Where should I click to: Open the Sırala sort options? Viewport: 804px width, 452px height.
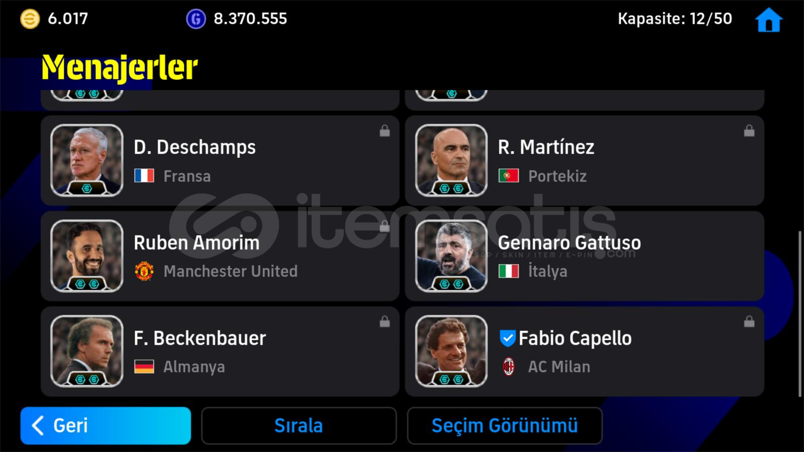click(299, 425)
